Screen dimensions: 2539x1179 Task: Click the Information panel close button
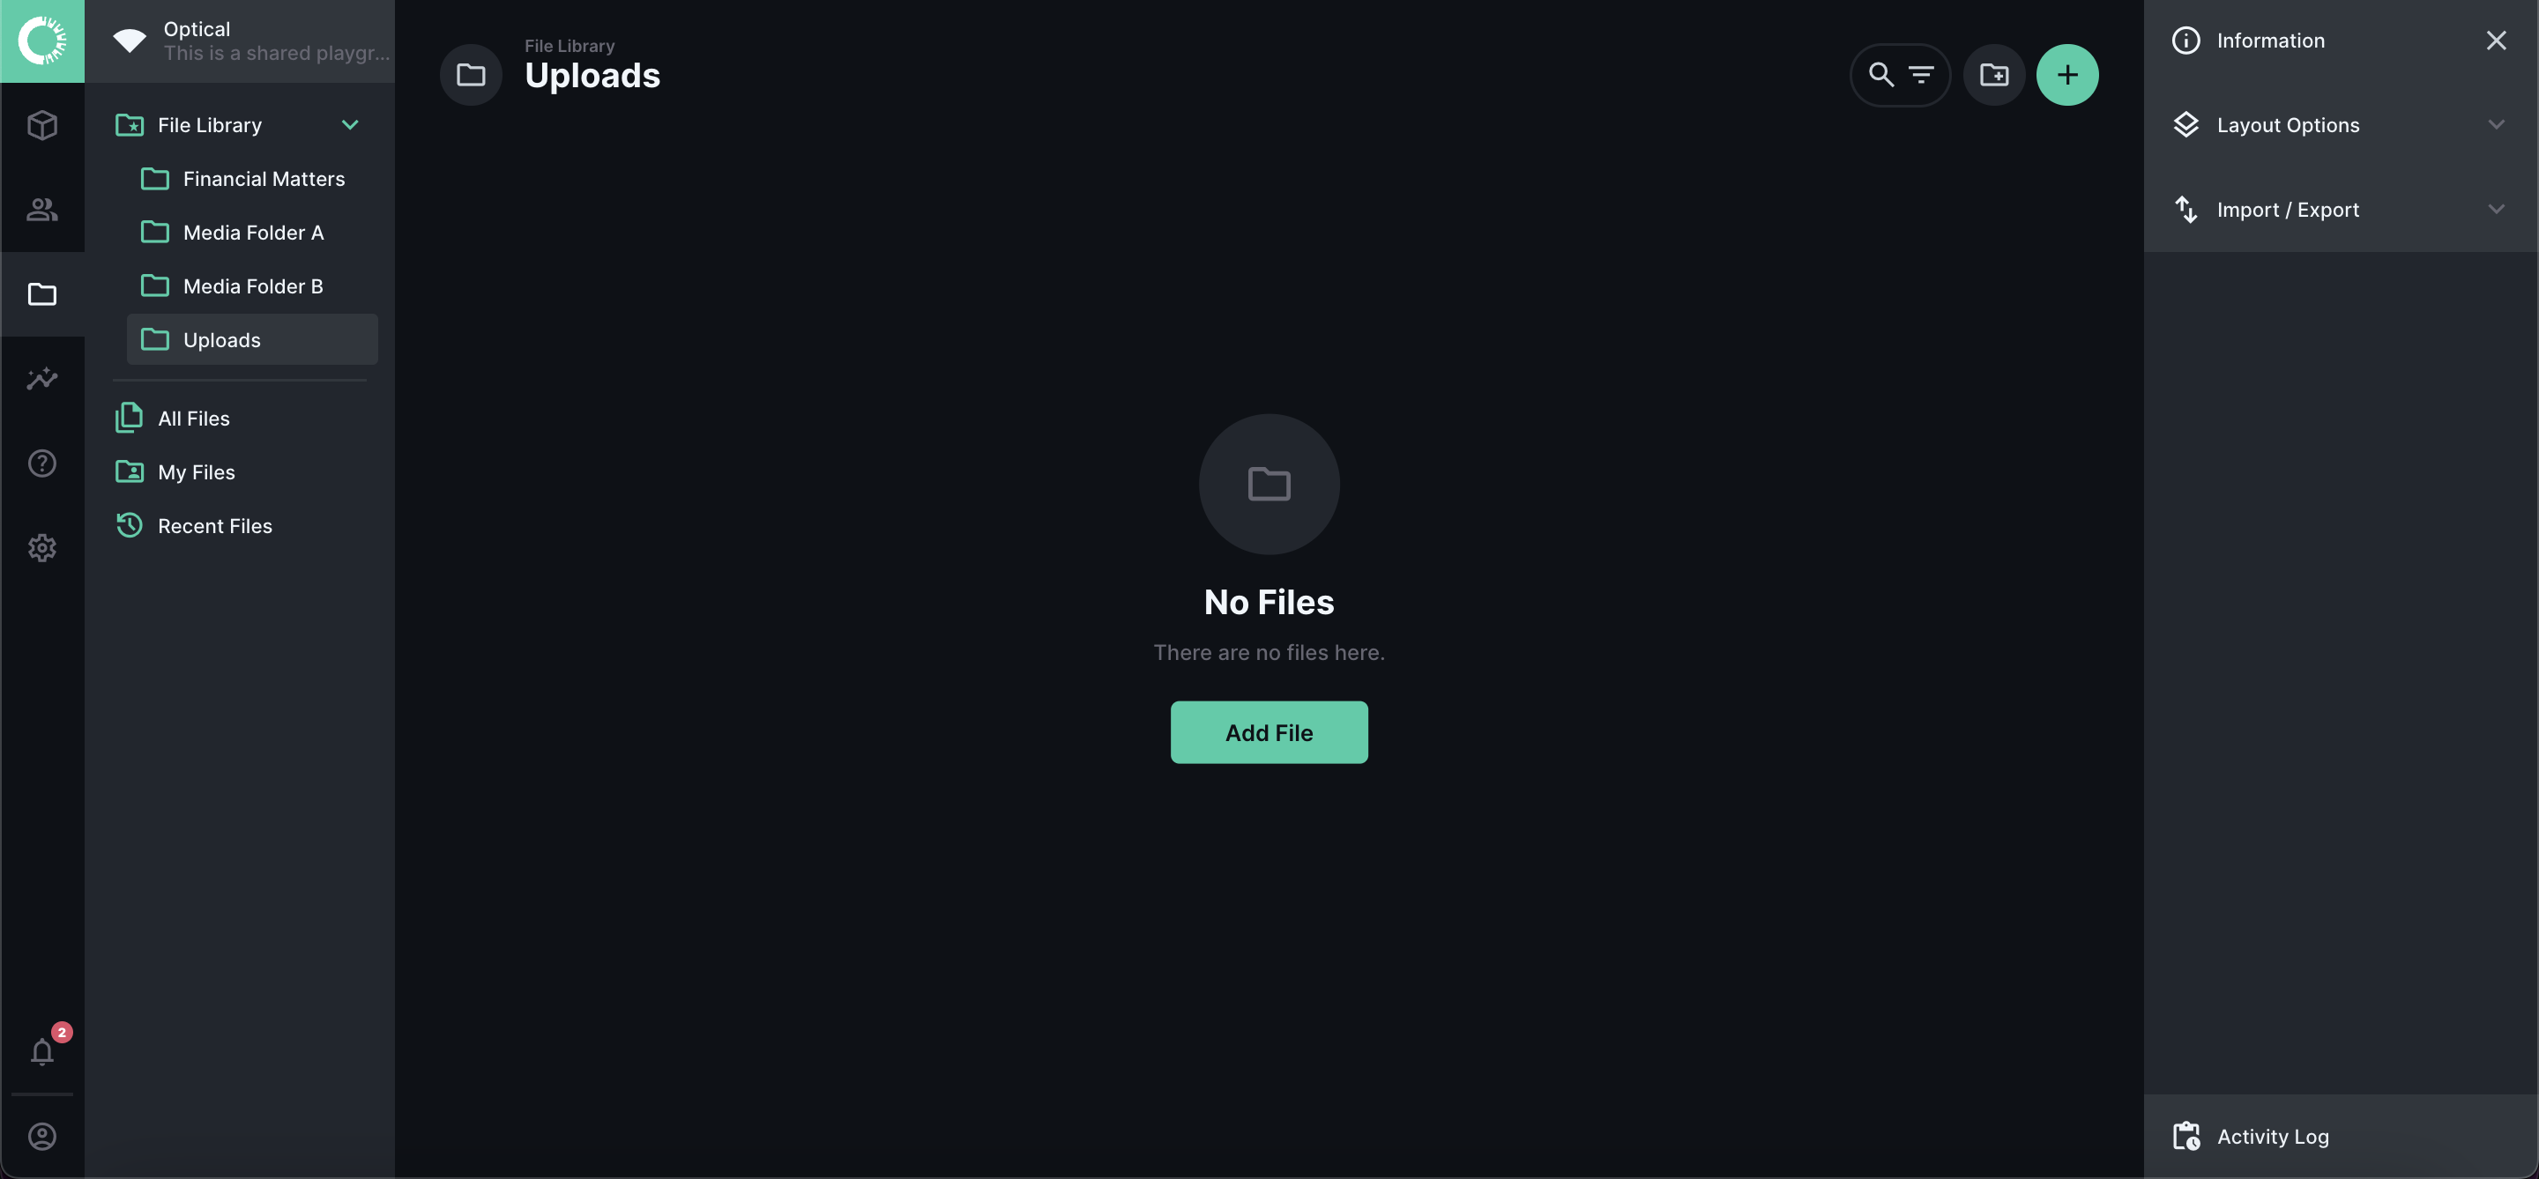pyautogui.click(x=2497, y=41)
